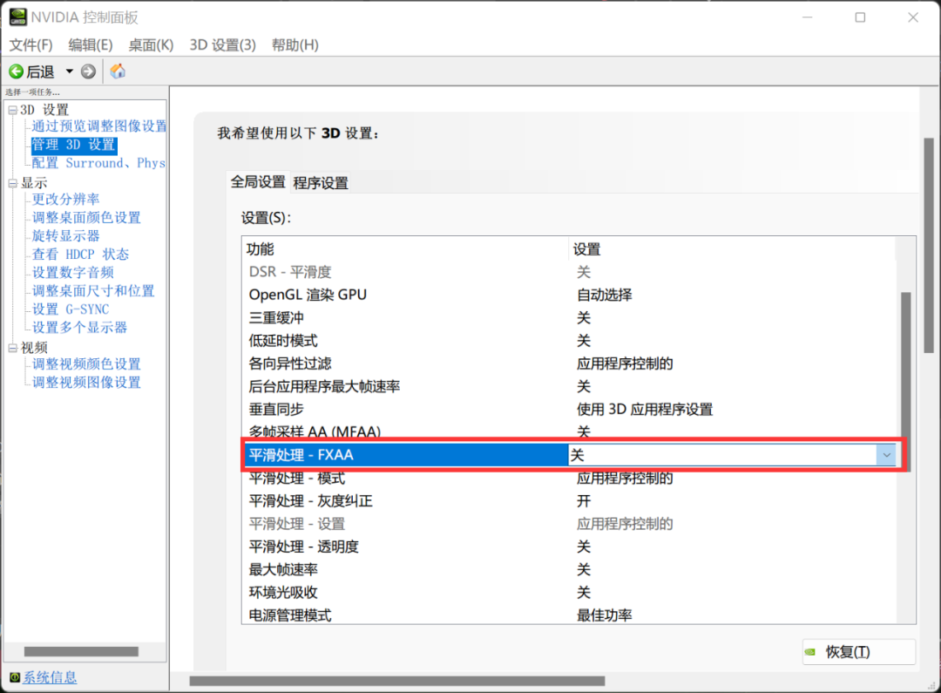Viewport: 941px width, 693px height.
Task: Select the 低延时模式 setting row
Action: click(570, 341)
